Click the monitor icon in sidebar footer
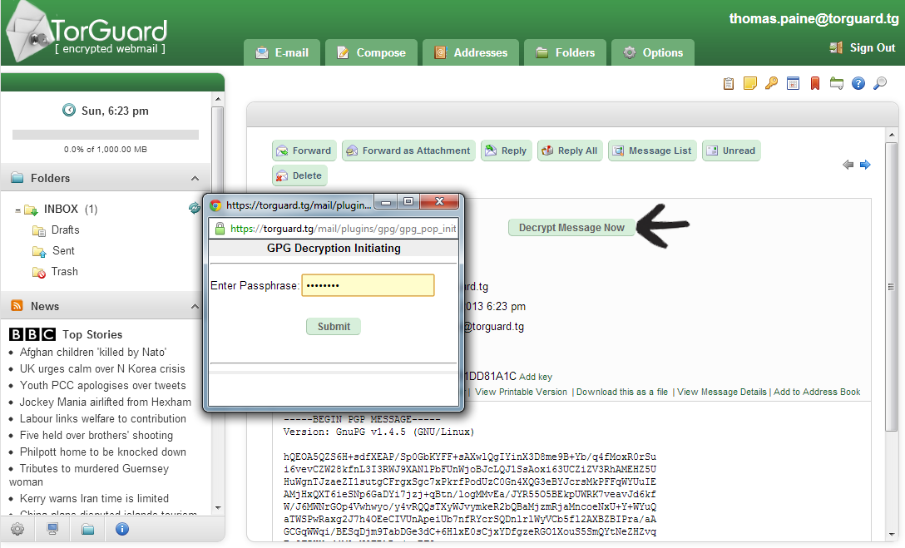Image resolution: width=905 pixels, height=548 pixels. pos(52,529)
